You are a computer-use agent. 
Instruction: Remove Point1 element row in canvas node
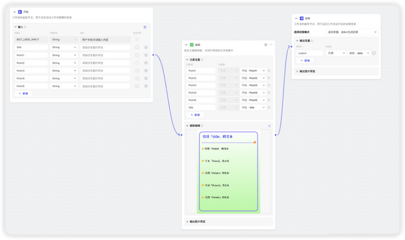pos(269,71)
